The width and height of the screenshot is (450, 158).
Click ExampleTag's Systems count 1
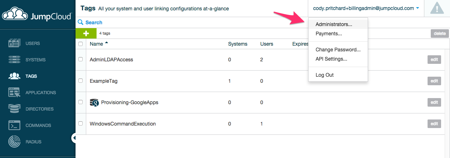[x=229, y=81]
